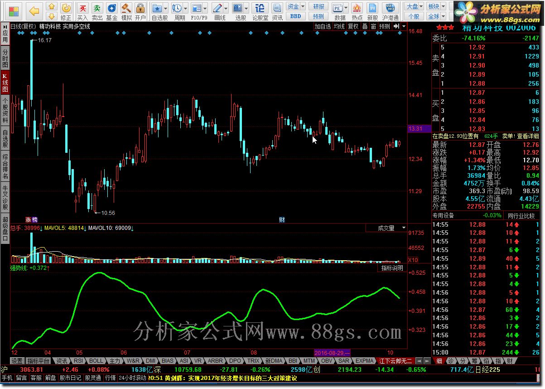
Task: Open the 新股 new stocks icon
Action: pyautogui.click(x=372, y=11)
